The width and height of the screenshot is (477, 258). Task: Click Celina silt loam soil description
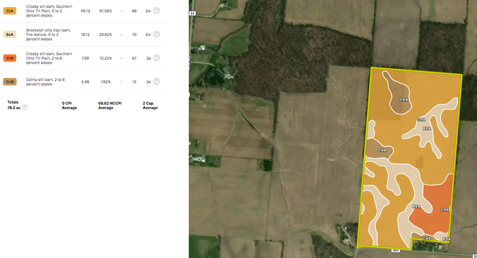coord(45,81)
